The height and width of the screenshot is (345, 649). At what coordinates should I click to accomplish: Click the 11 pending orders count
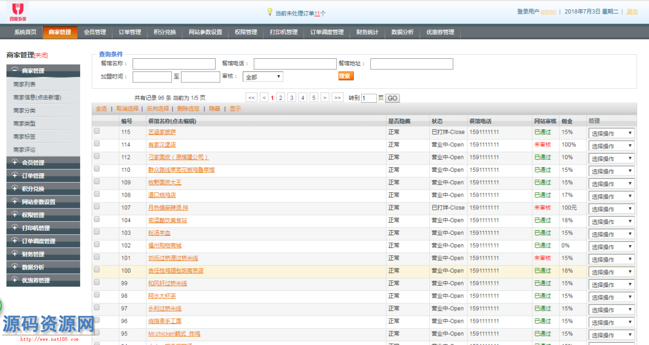click(x=317, y=13)
